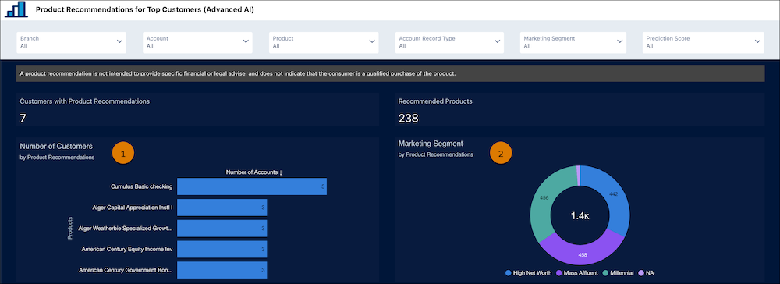Click the Mass Affluent legend swatch
This screenshot has height=284, width=780.
coord(559,272)
